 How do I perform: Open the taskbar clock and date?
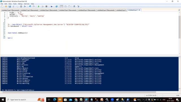pyautogui.click(x=170, y=99)
